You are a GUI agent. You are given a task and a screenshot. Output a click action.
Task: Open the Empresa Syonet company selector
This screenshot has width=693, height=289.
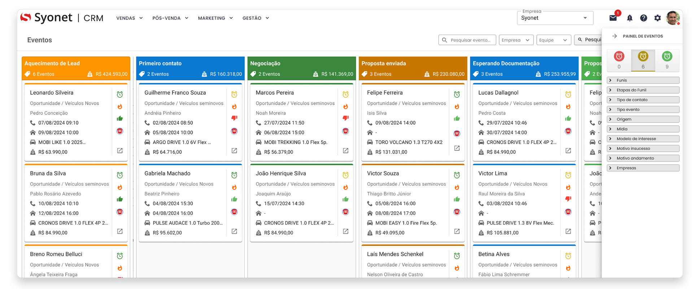[554, 18]
